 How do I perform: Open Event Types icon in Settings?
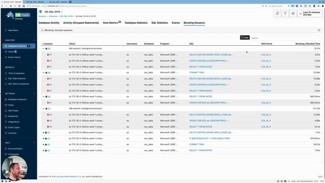pyautogui.click(x=6, y=128)
